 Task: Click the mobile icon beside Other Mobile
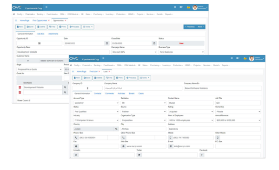(218, 138)
